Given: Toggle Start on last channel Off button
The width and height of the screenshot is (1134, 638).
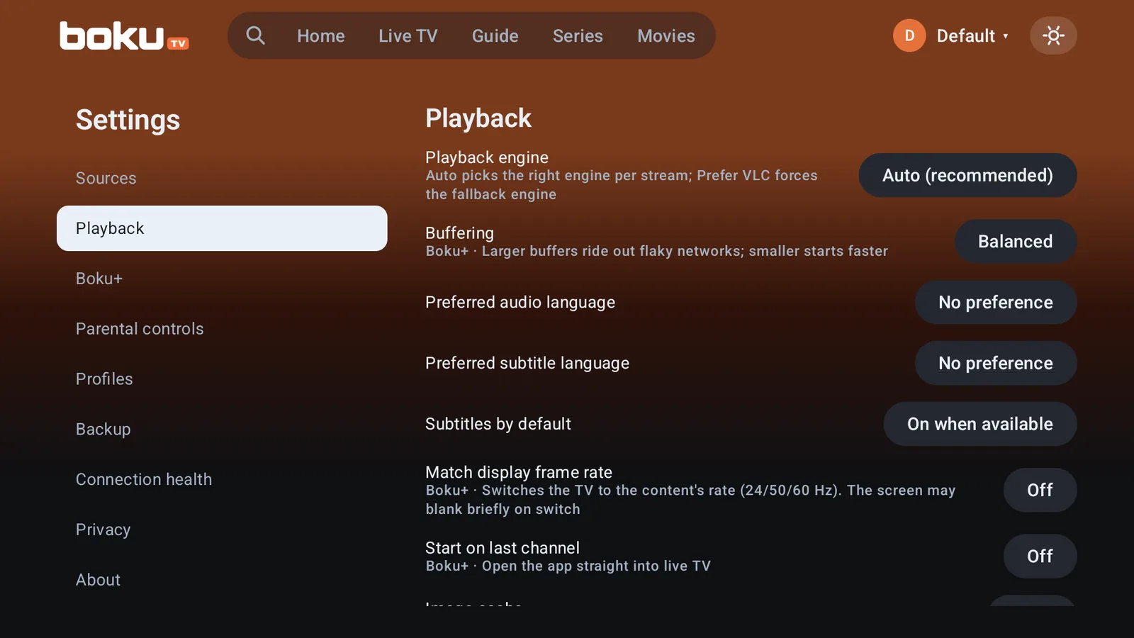Looking at the screenshot, I should 1040,556.
